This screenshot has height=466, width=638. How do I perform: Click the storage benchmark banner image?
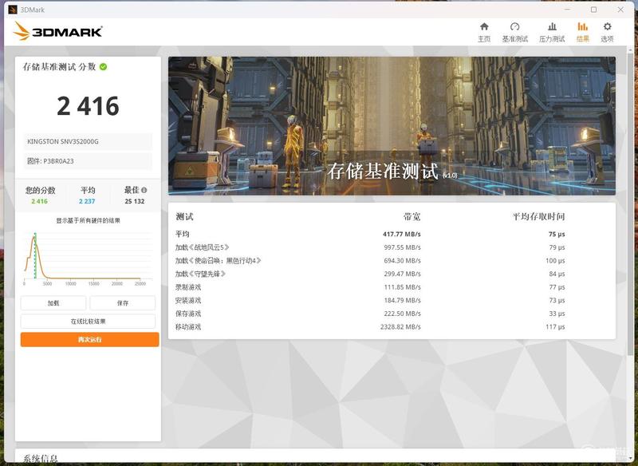click(392, 126)
